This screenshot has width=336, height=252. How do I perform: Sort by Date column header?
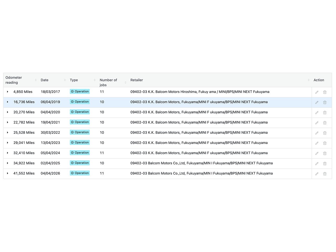(65, 80)
